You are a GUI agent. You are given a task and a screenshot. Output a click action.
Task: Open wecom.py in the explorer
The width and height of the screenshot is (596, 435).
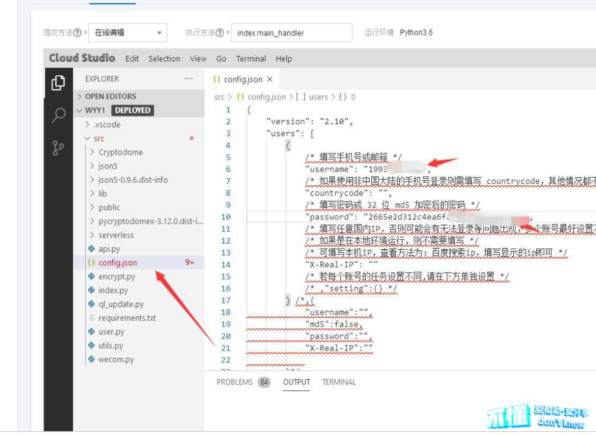139,359
